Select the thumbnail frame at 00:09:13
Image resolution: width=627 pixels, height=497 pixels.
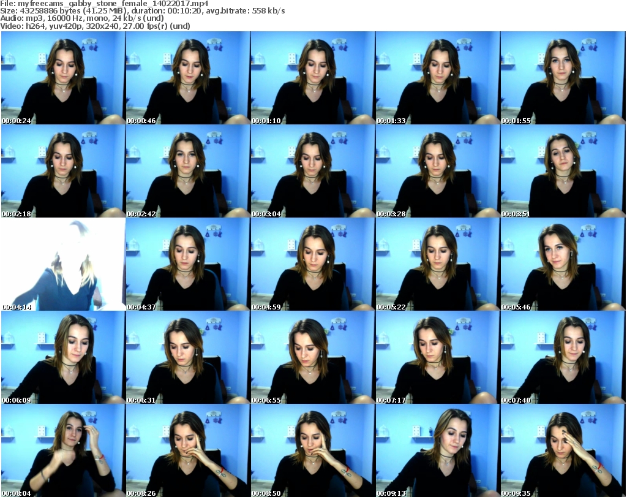438,450
